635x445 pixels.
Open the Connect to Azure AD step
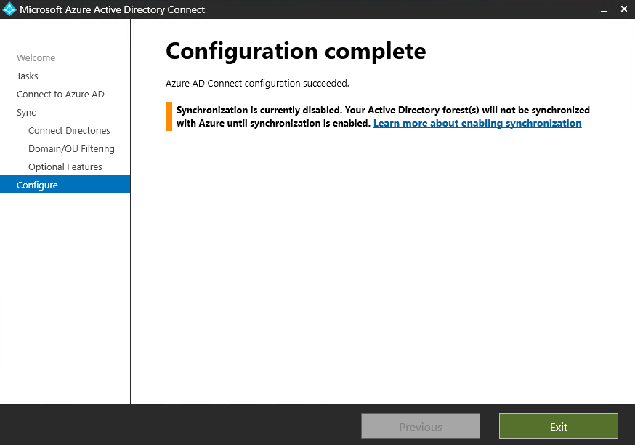tap(60, 94)
